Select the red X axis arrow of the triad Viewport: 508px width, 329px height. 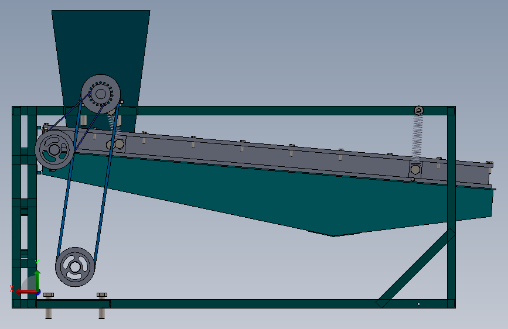26,292
